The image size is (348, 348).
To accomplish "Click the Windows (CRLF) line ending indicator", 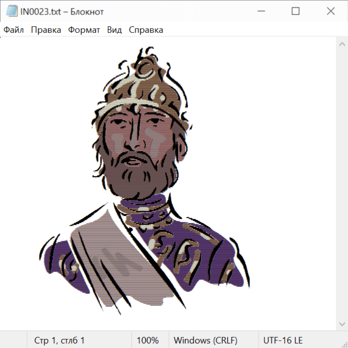I will coord(205,340).
